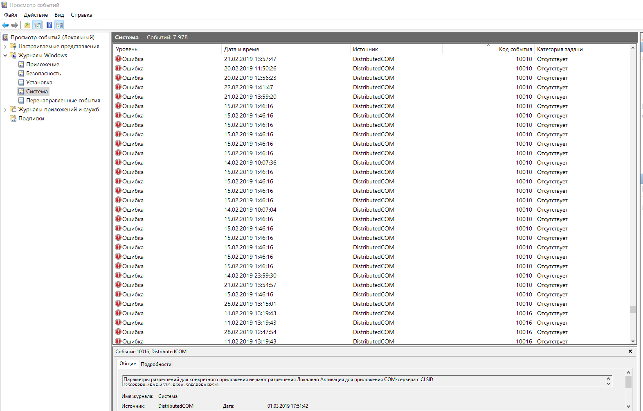Click the Up one level toolbar icon
Viewport: 643px width, 411px height.
point(27,25)
